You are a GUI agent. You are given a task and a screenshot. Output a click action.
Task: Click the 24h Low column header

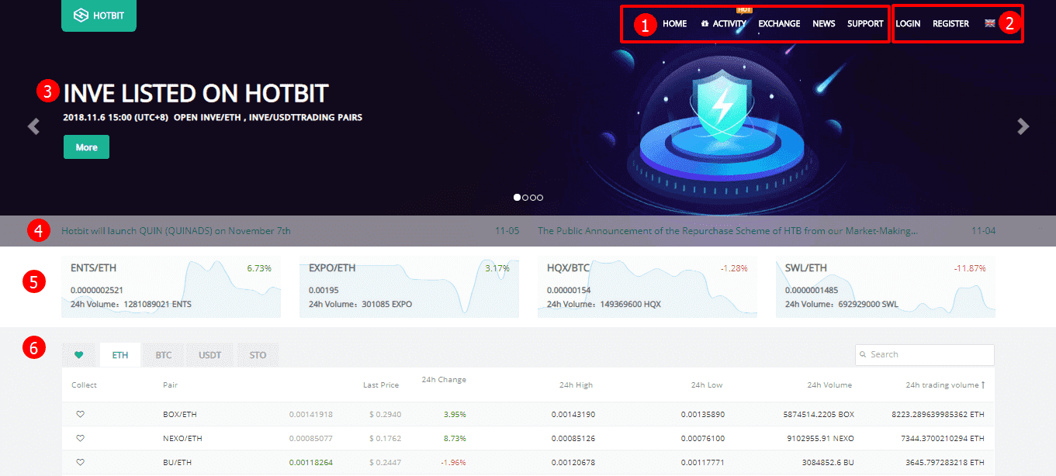[708, 385]
